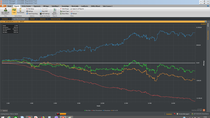Image resolution: width=210 pixels, height=118 pixels.
Task: Toggle Showdown blue legend swatch
Action: coord(103,111)
